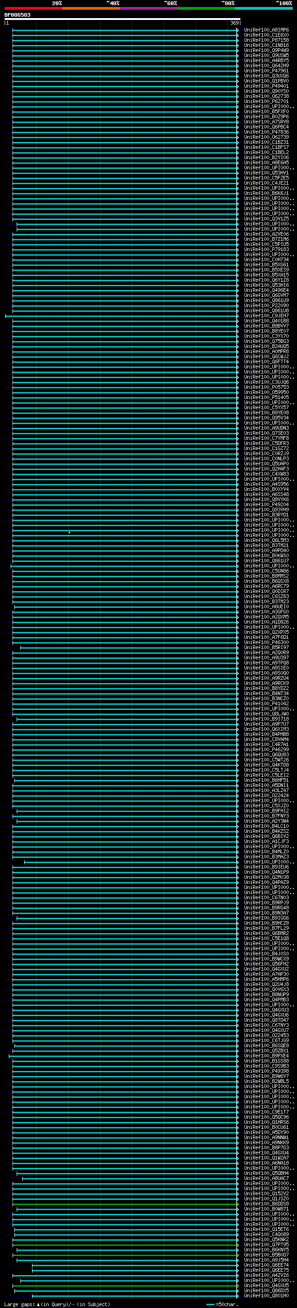The height and width of the screenshot is (1308, 297).
Task: Select the UniRef100_C7YMF8 label
Action: (x=266, y=438)
